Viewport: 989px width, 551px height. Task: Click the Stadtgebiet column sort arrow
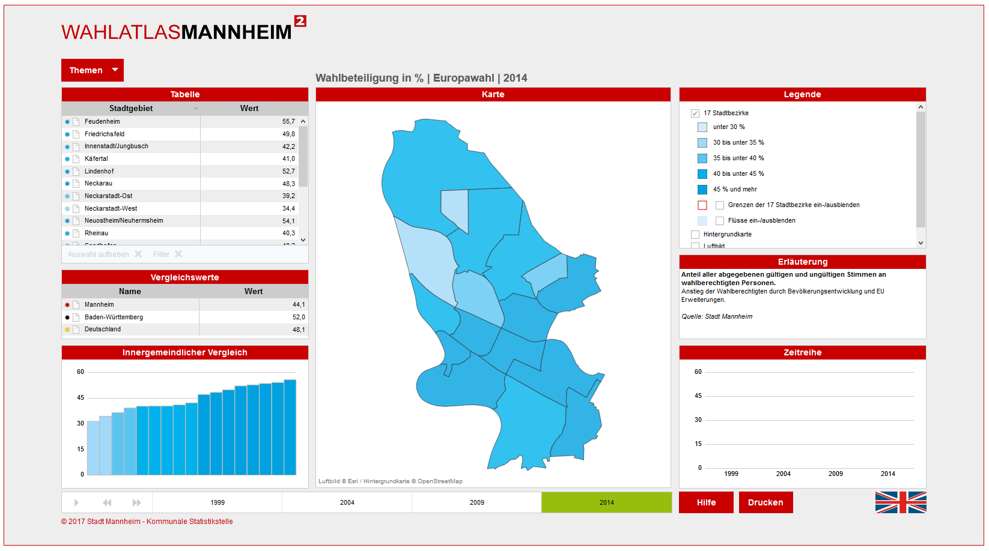[196, 109]
